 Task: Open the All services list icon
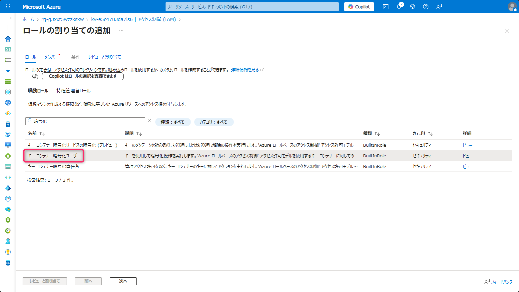coord(8,60)
